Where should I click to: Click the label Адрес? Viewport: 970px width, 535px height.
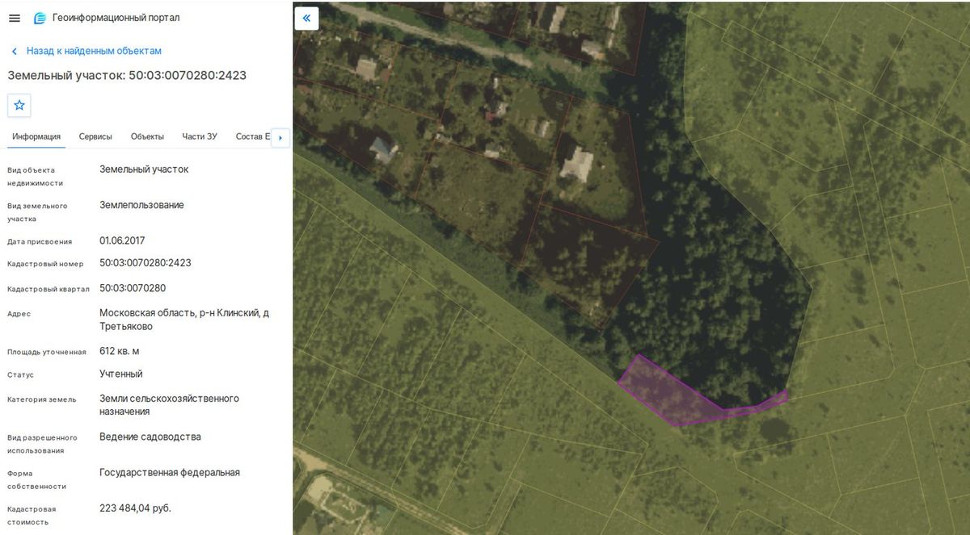click(19, 314)
